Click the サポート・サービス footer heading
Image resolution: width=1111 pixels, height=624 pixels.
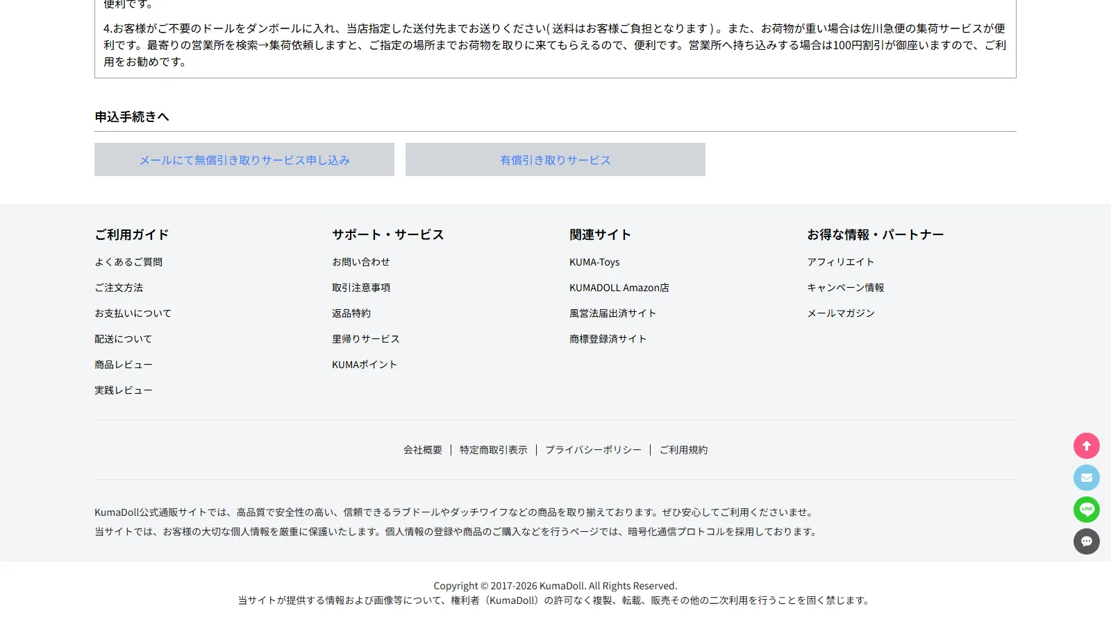point(388,235)
